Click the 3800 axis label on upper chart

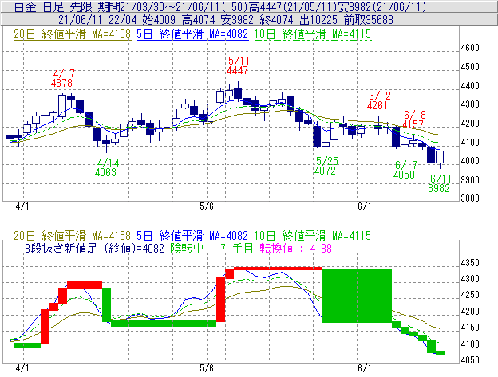pyautogui.click(x=470, y=198)
